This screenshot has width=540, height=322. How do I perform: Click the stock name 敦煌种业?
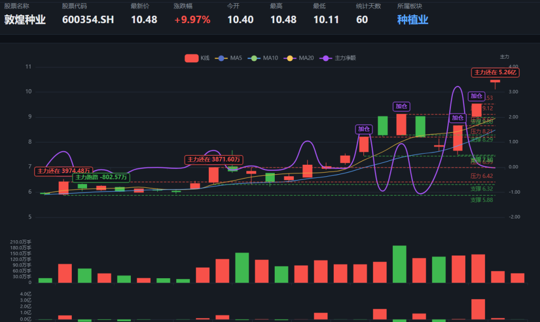pos(25,20)
